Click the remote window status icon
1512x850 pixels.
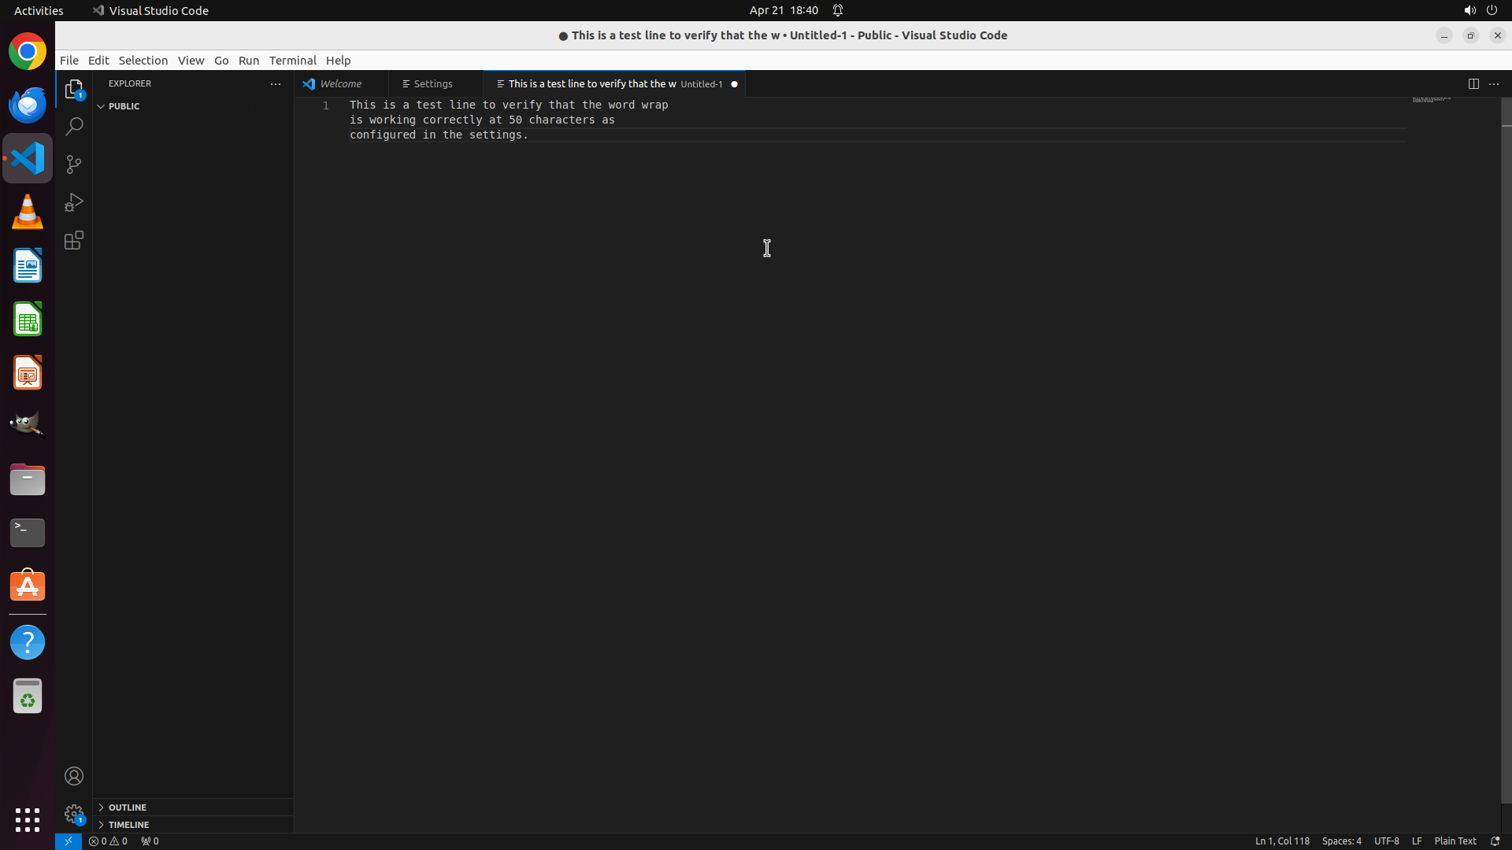[x=69, y=841]
